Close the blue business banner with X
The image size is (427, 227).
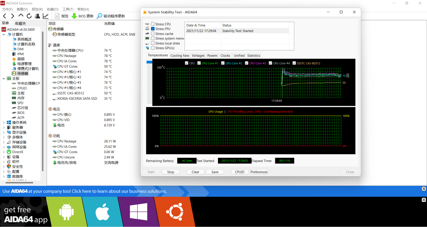coord(424,189)
